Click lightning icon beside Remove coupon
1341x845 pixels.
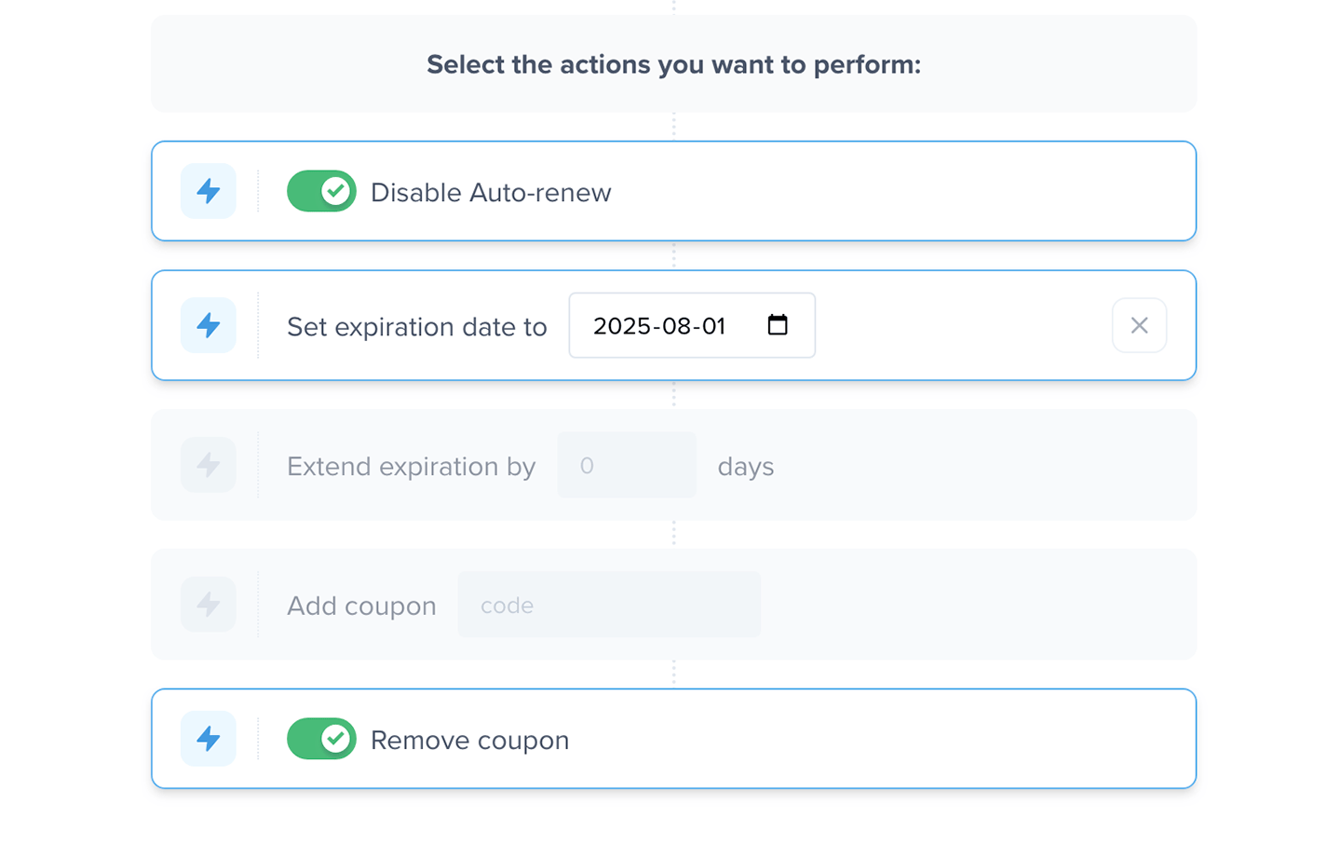click(209, 739)
